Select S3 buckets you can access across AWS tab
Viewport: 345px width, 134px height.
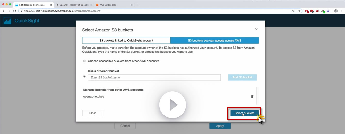[215, 40]
